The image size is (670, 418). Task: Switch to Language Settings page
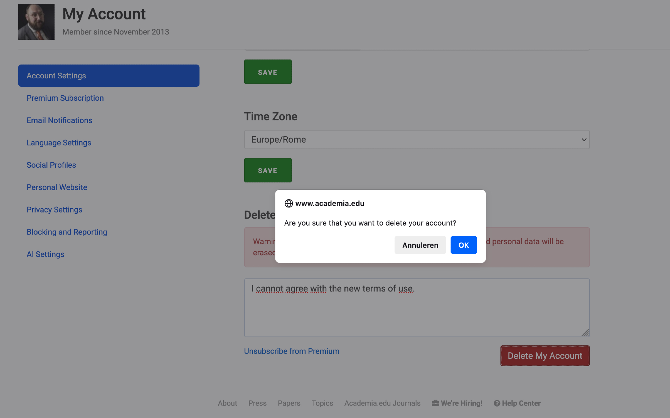(59, 143)
